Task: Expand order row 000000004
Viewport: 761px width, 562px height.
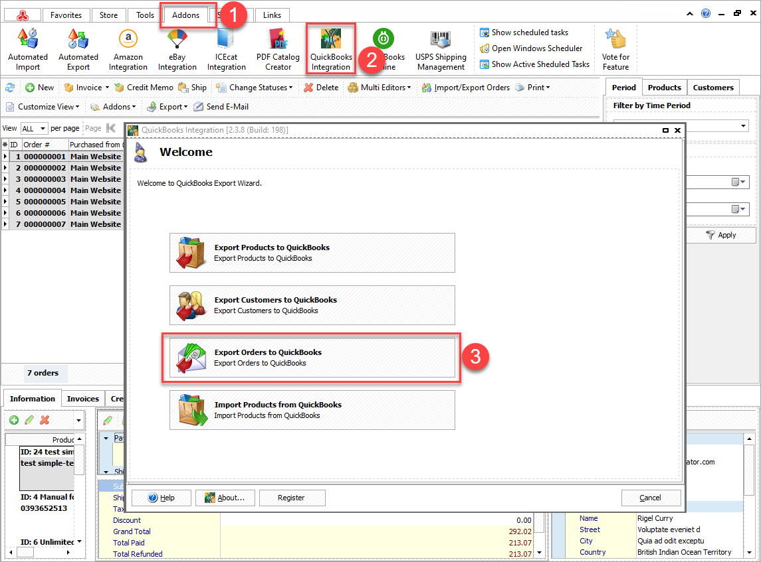Action: (x=5, y=190)
